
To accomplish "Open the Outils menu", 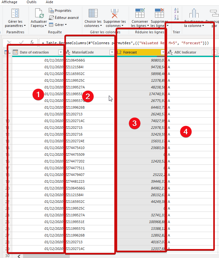I will [x=32, y=2].
